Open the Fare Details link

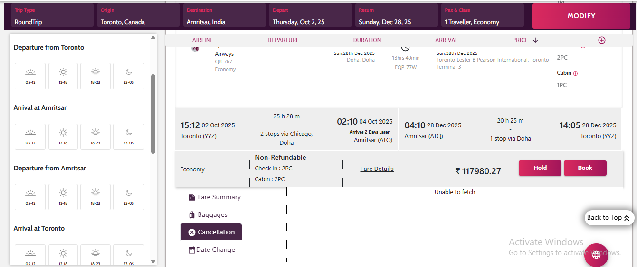377,169
